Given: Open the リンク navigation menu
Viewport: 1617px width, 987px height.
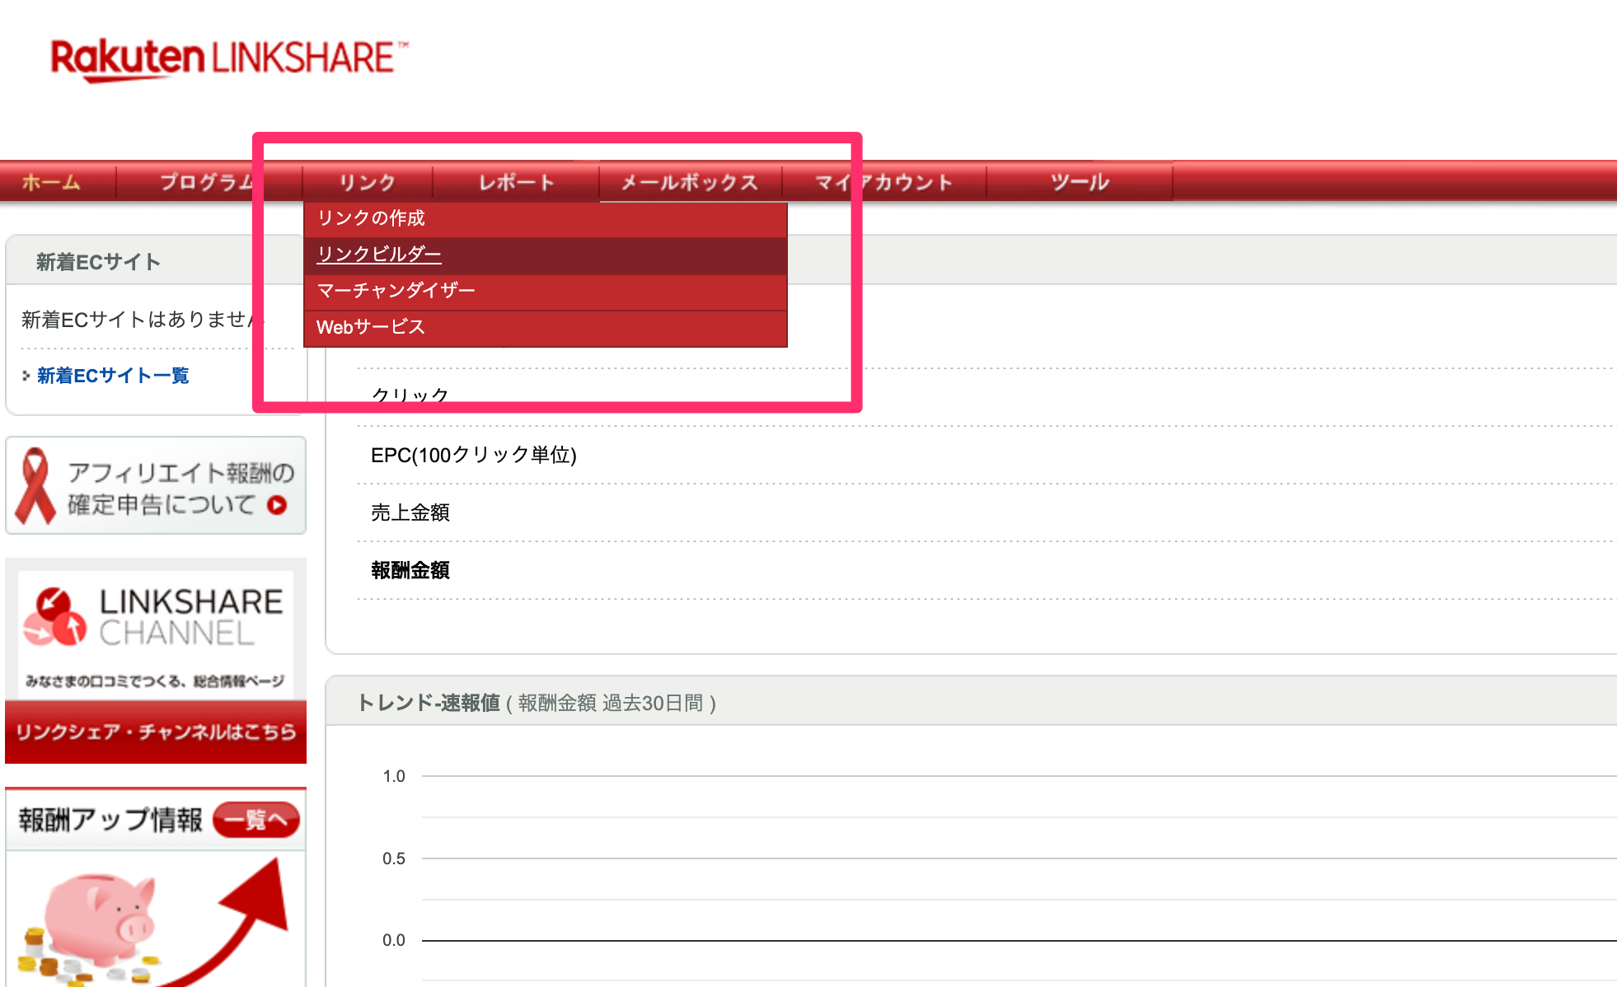Looking at the screenshot, I should [368, 181].
